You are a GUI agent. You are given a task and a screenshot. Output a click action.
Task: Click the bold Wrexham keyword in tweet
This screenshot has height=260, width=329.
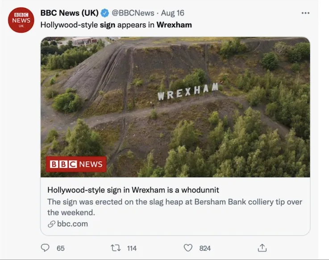coord(174,25)
